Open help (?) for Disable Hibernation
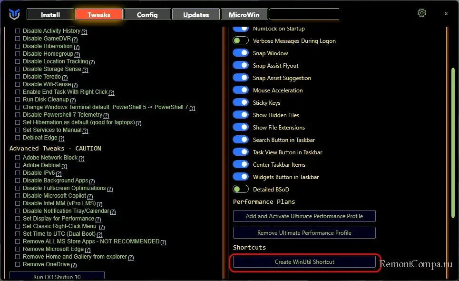Viewport: 459px width, 281px height. (x=77, y=47)
